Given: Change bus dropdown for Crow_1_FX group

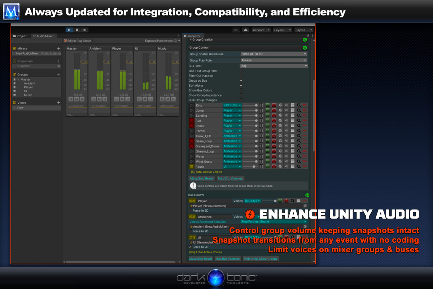Looking at the screenshot, I should pos(232,136).
